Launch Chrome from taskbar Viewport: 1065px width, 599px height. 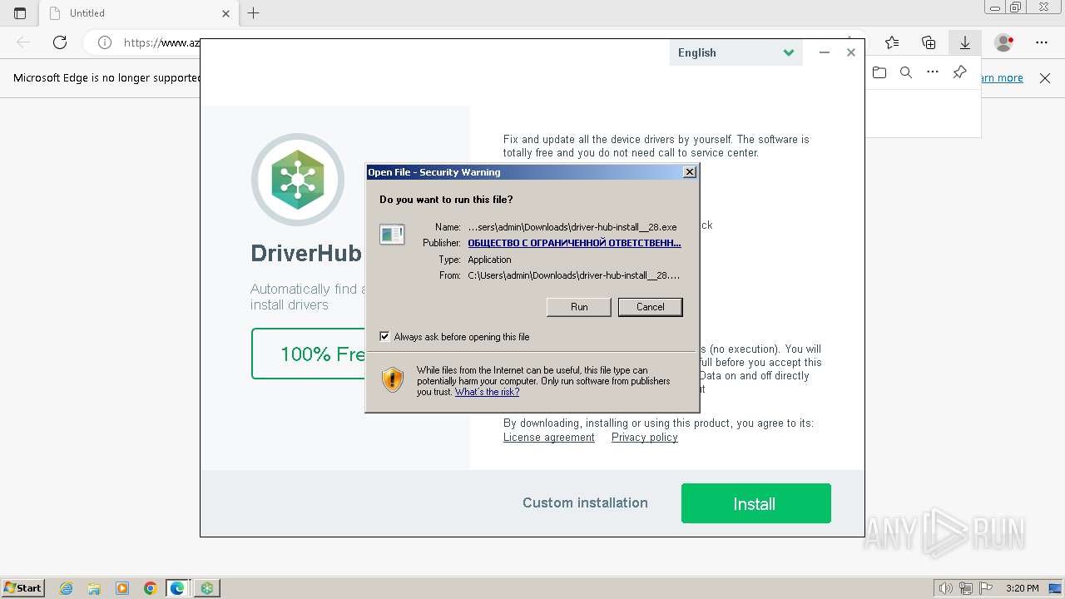click(x=150, y=588)
